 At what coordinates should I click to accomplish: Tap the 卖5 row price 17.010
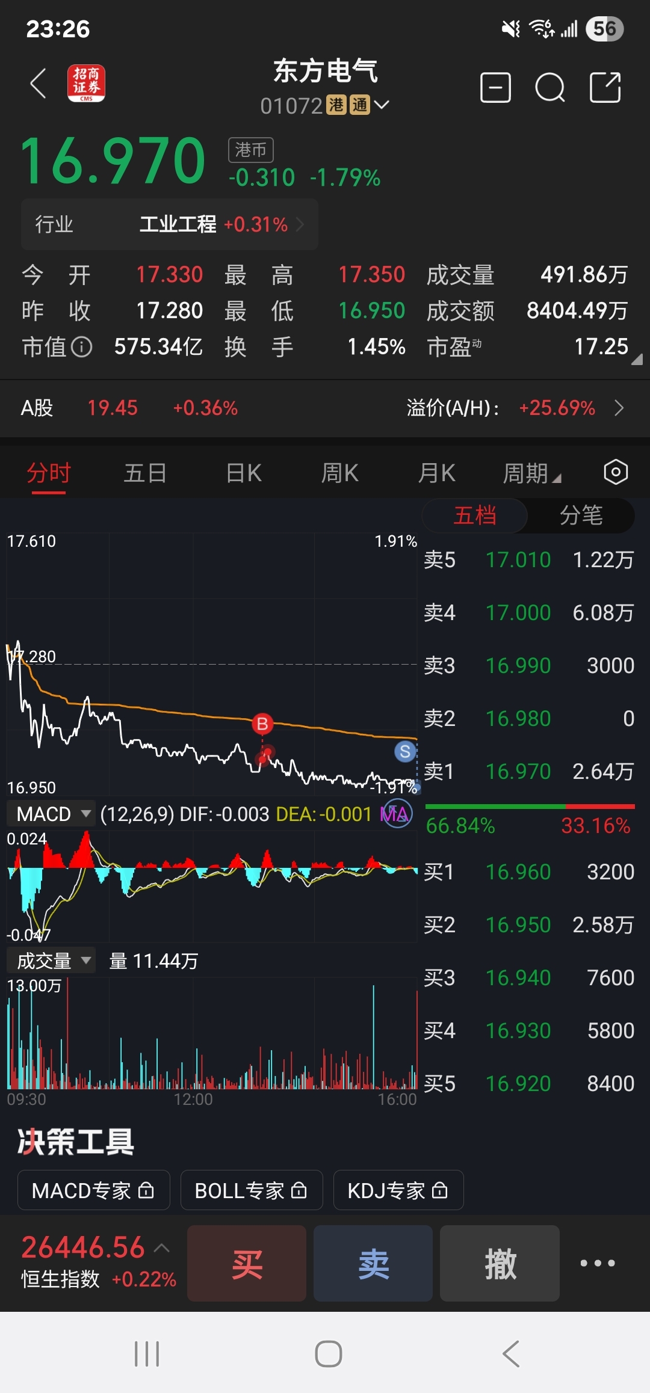coord(518,560)
